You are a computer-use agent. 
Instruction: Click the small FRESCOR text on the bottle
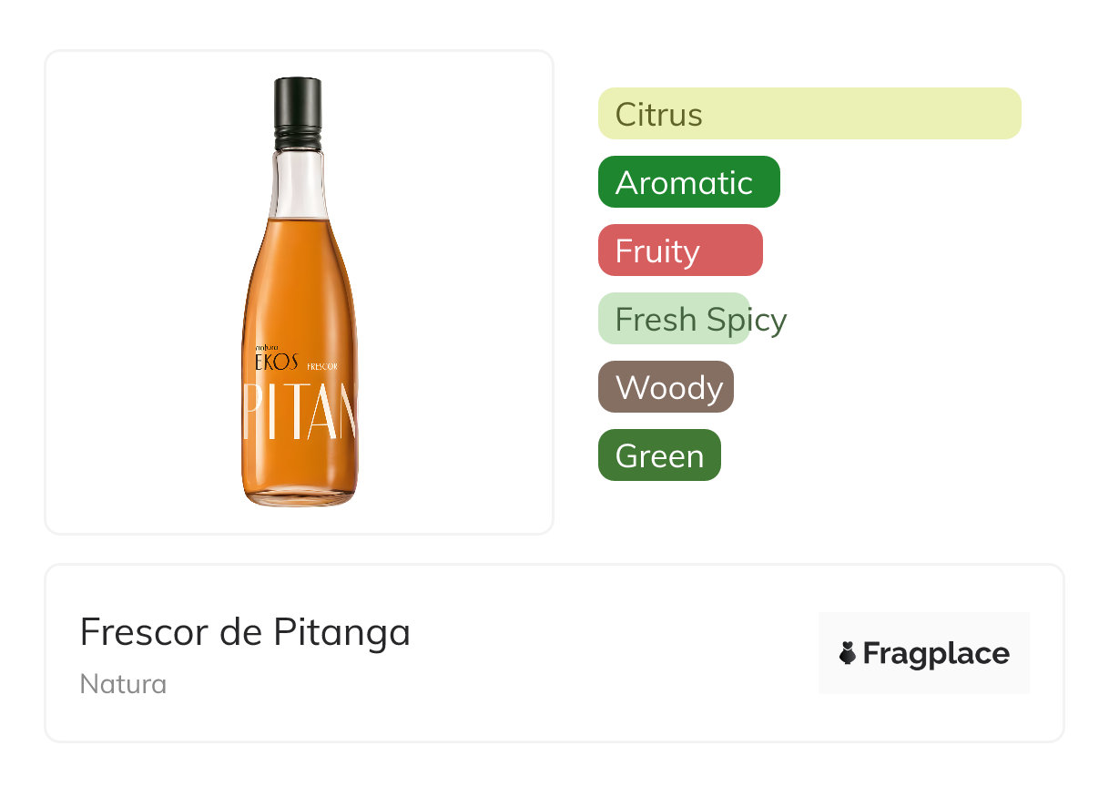(322, 366)
